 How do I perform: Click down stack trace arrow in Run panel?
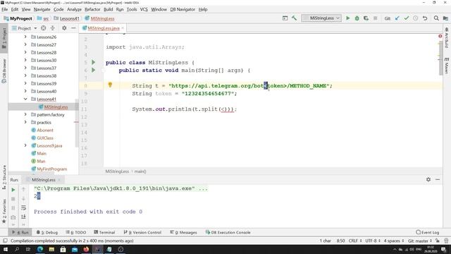23,199
